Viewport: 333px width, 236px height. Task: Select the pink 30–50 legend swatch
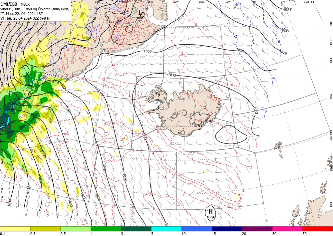pos(287,229)
